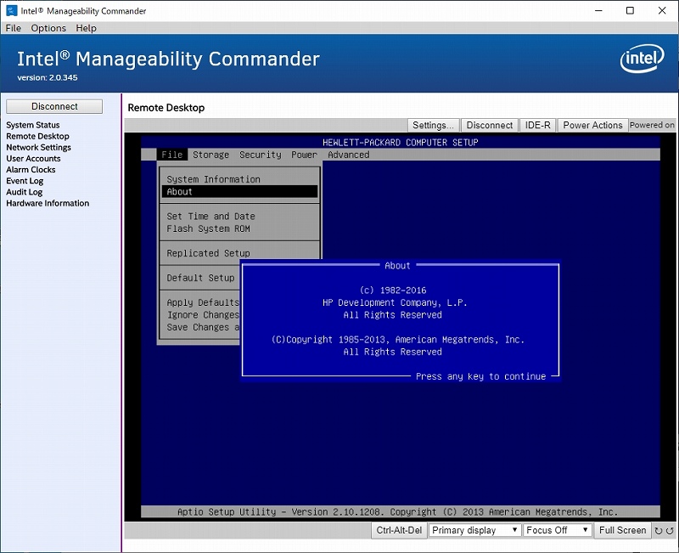The height and width of the screenshot is (553, 679).
Task: Select the File menu in HP Computer Setup
Action: (x=172, y=155)
